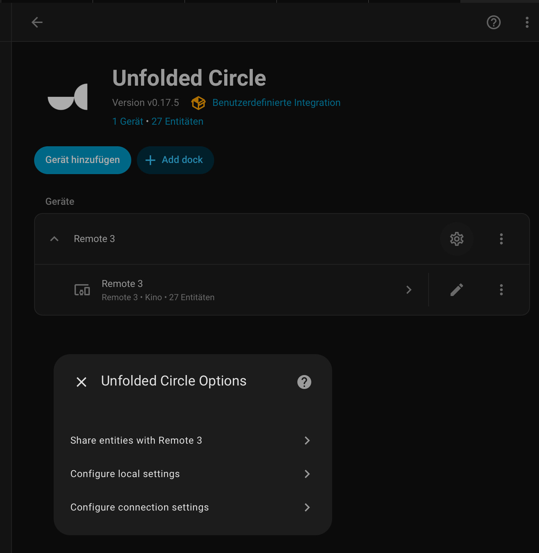The width and height of the screenshot is (539, 553).
Task: Open the 27 Entitäten link
Action: tap(177, 122)
